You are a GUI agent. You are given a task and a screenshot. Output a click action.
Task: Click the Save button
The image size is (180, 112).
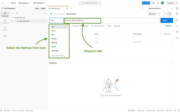pyautogui.click(x=152, y=14)
